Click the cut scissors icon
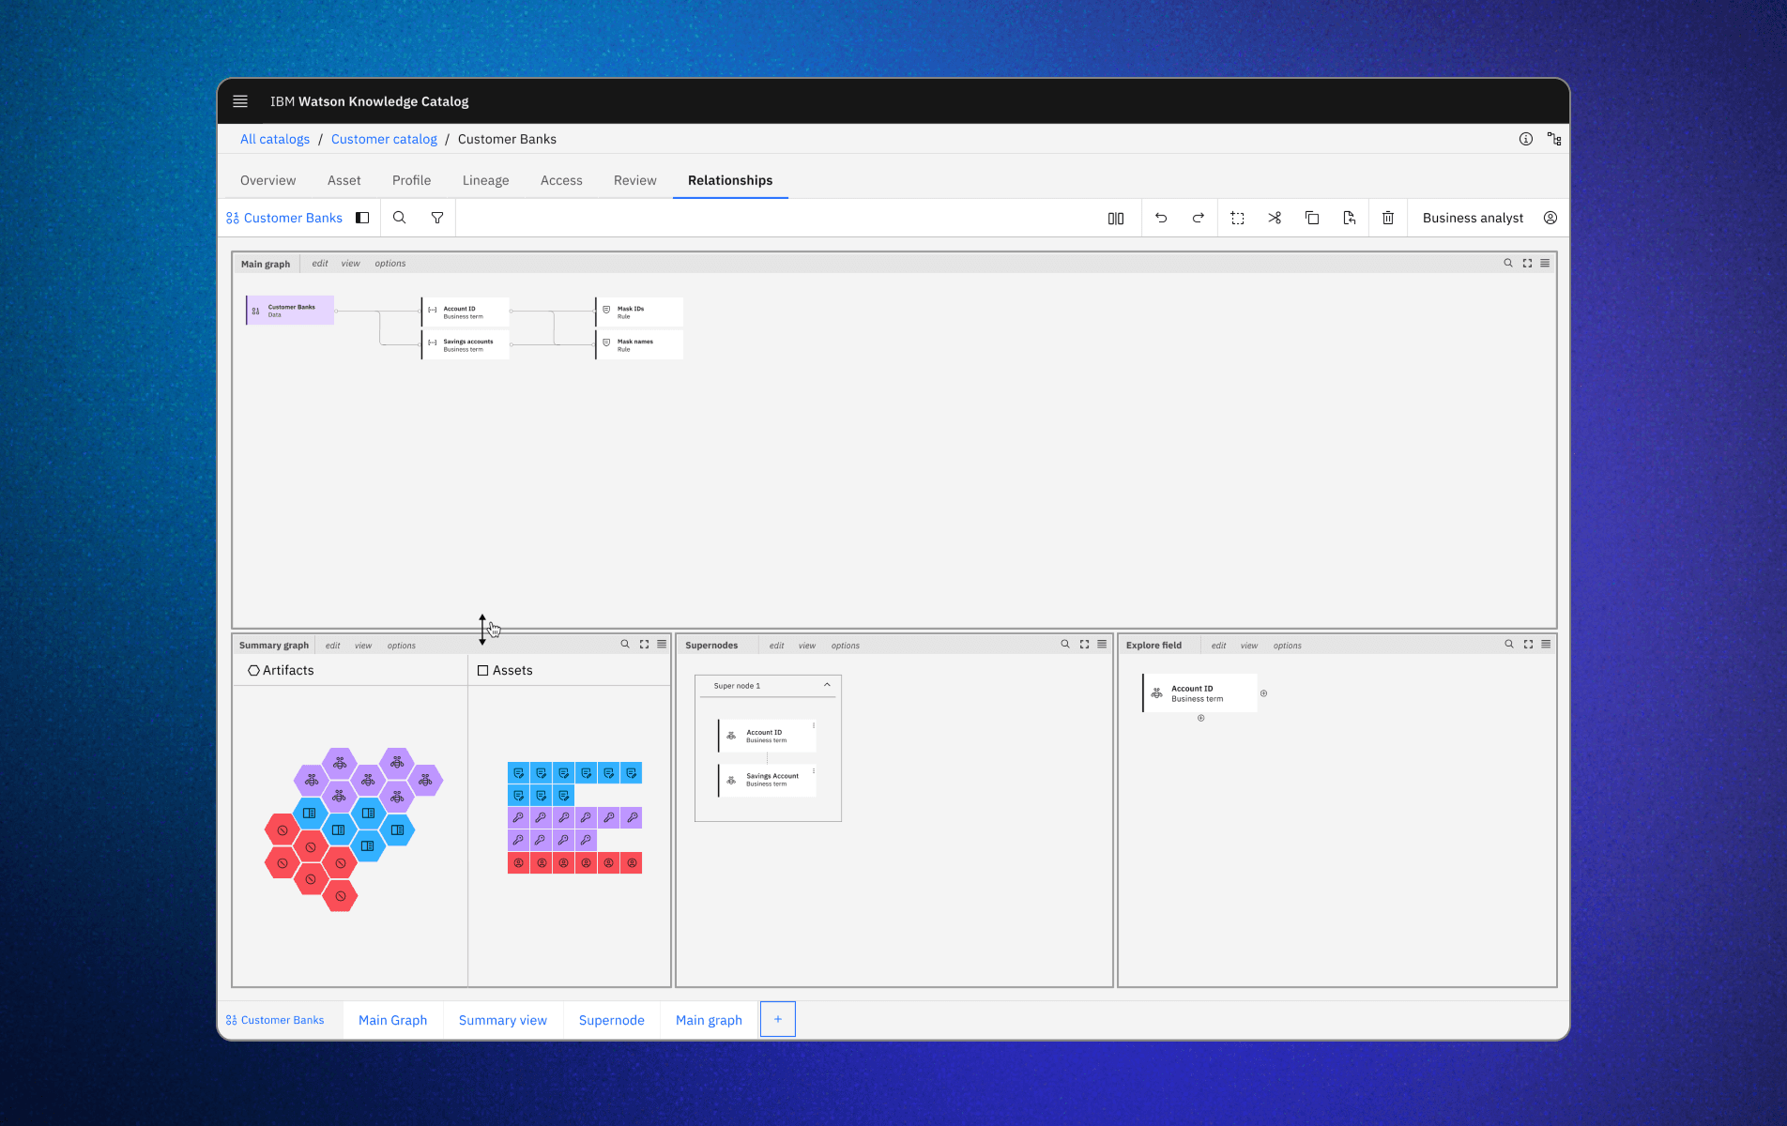 click(x=1275, y=218)
